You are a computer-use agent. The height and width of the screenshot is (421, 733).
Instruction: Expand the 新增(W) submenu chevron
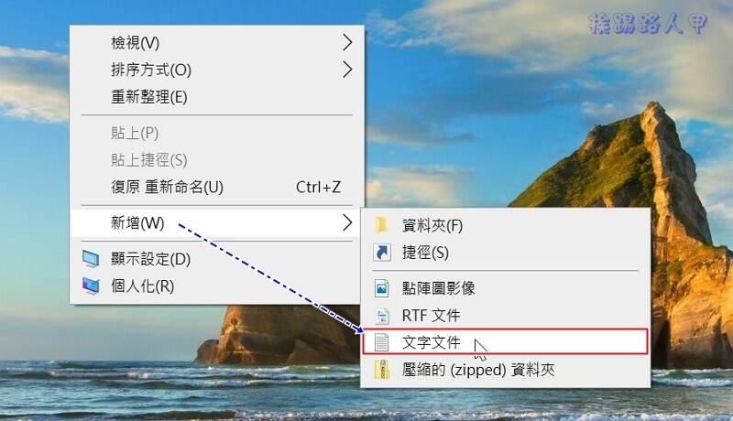pyautogui.click(x=347, y=222)
